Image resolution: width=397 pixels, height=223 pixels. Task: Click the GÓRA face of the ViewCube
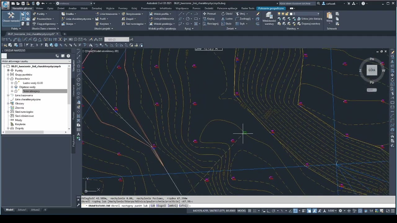tap(372, 70)
